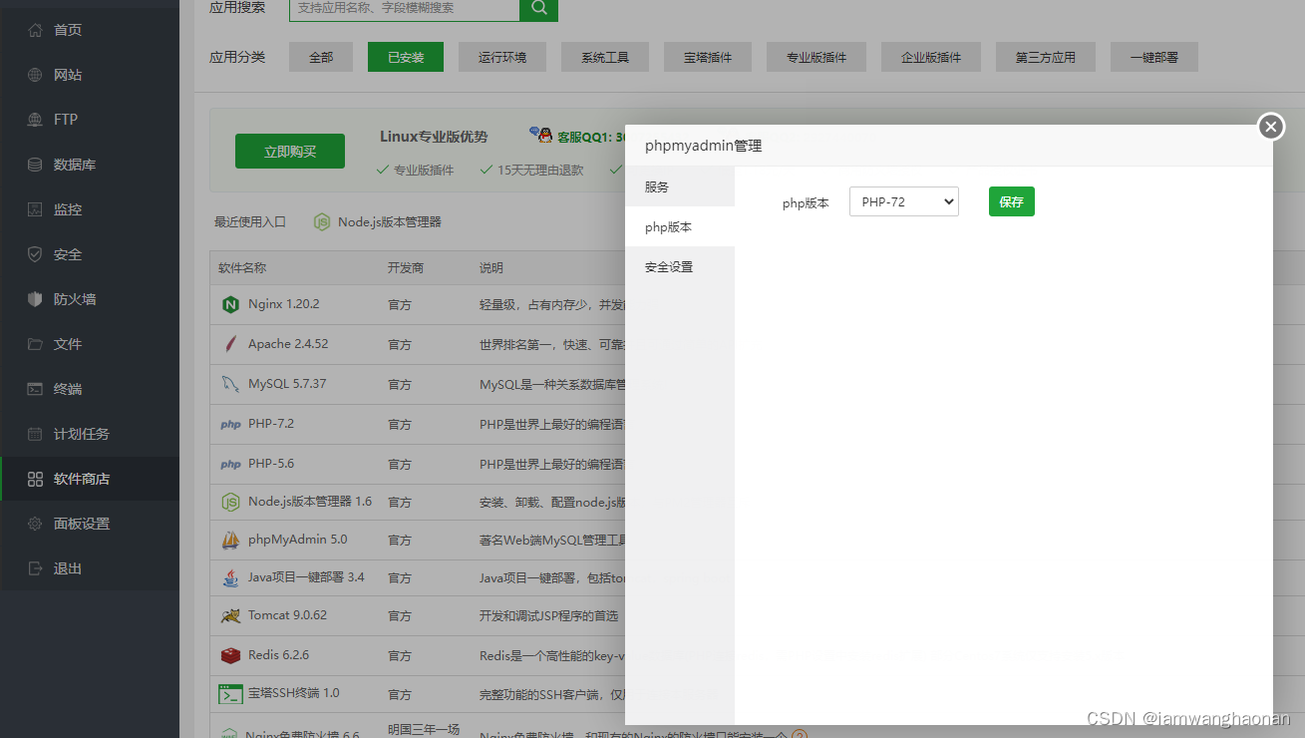The height and width of the screenshot is (738, 1305).
Task: Click the FTP icon in sidebar
Action: click(35, 120)
